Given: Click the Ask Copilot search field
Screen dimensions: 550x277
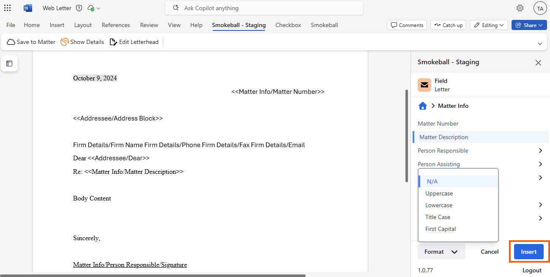Looking at the screenshot, I should tap(264, 8).
